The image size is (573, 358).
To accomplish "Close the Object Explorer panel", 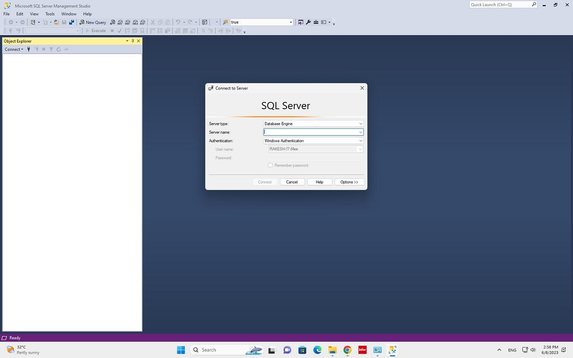I will 138,41.
